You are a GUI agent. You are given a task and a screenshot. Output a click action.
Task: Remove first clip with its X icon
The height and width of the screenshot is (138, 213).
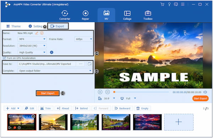pyautogui.click(x=33, y=116)
